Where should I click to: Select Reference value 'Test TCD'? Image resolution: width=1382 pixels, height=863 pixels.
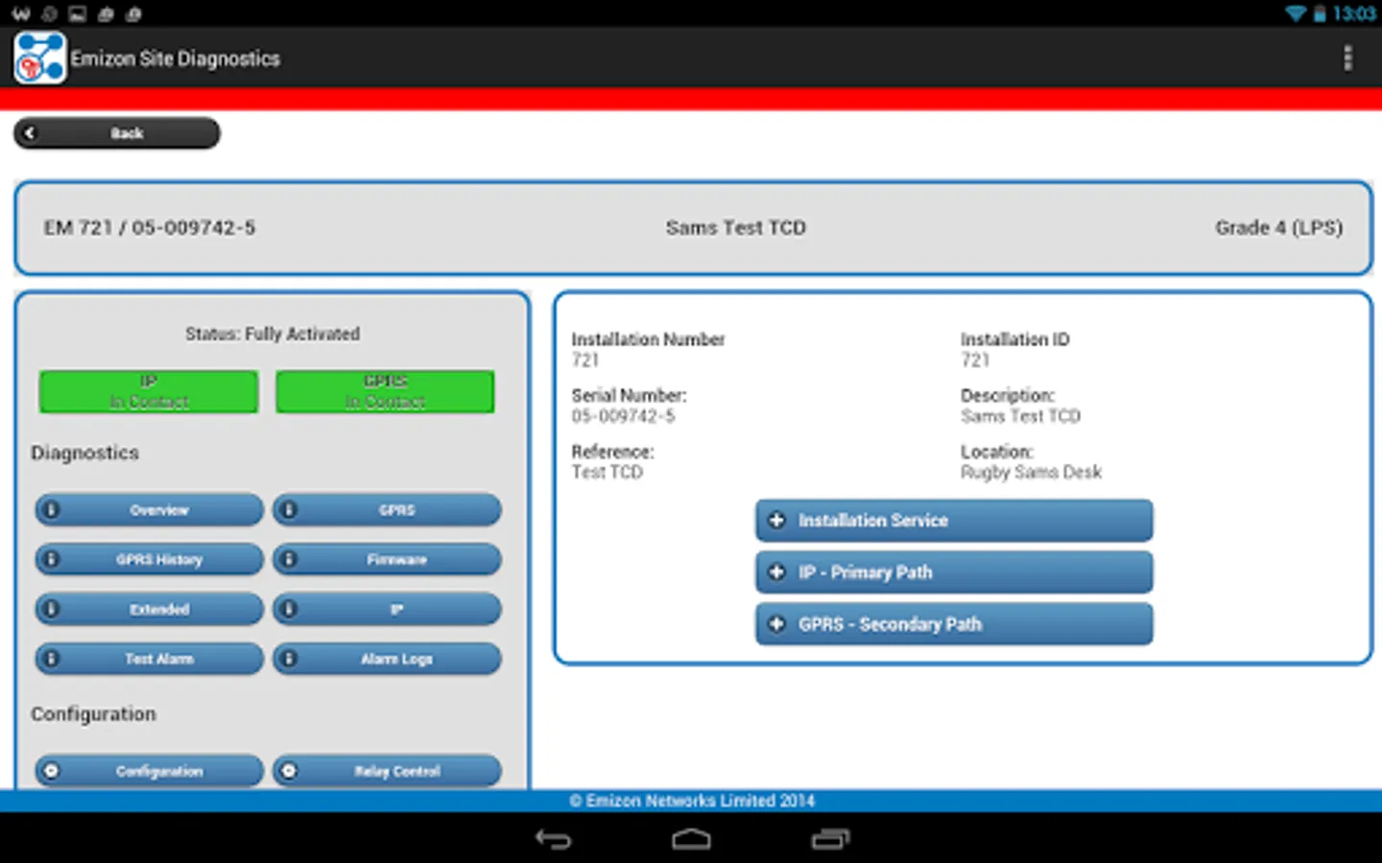click(x=608, y=473)
